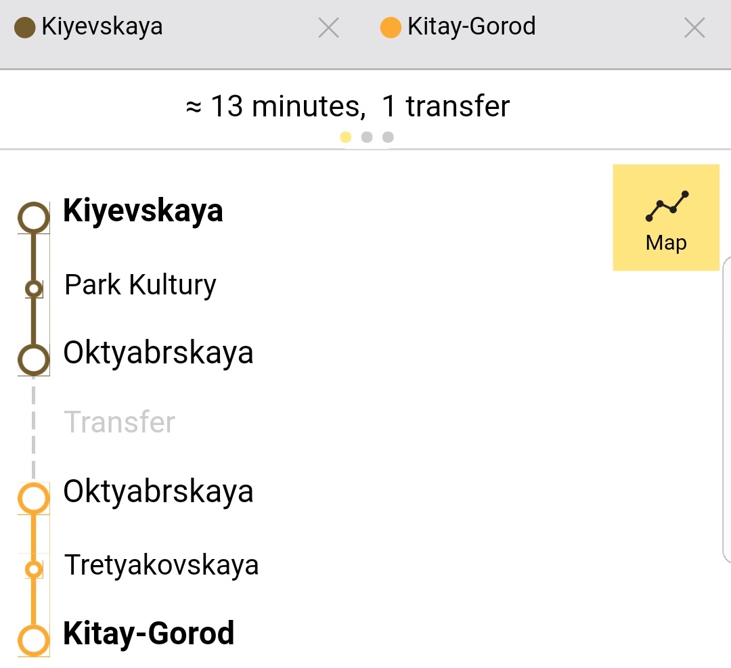731x668 pixels.
Task: Switch to the second route option dot
Action: [x=367, y=137]
